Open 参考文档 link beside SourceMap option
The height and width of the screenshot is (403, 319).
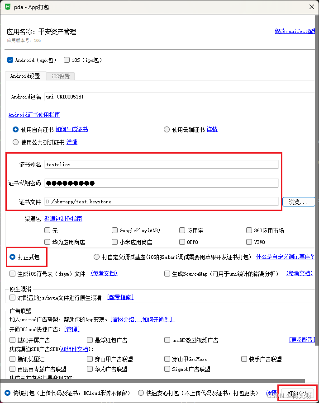point(300,273)
